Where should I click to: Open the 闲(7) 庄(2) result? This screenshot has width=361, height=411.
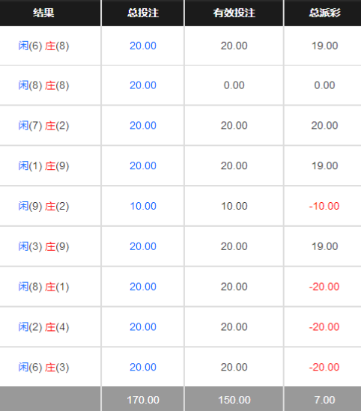point(43,126)
